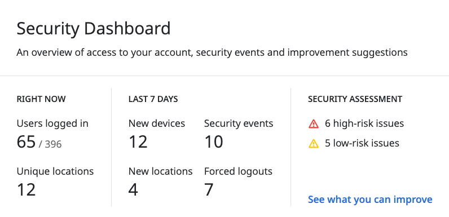Click the Security Dashboard heading
Image resolution: width=449 pixels, height=217 pixels.
94,29
